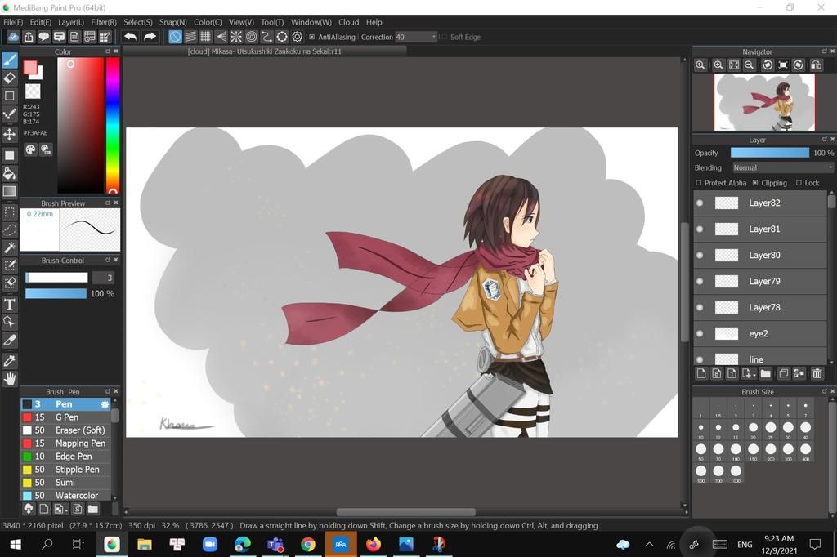837x557 pixels.
Task: Switch to the Mikasa canvas tab
Action: click(264, 51)
